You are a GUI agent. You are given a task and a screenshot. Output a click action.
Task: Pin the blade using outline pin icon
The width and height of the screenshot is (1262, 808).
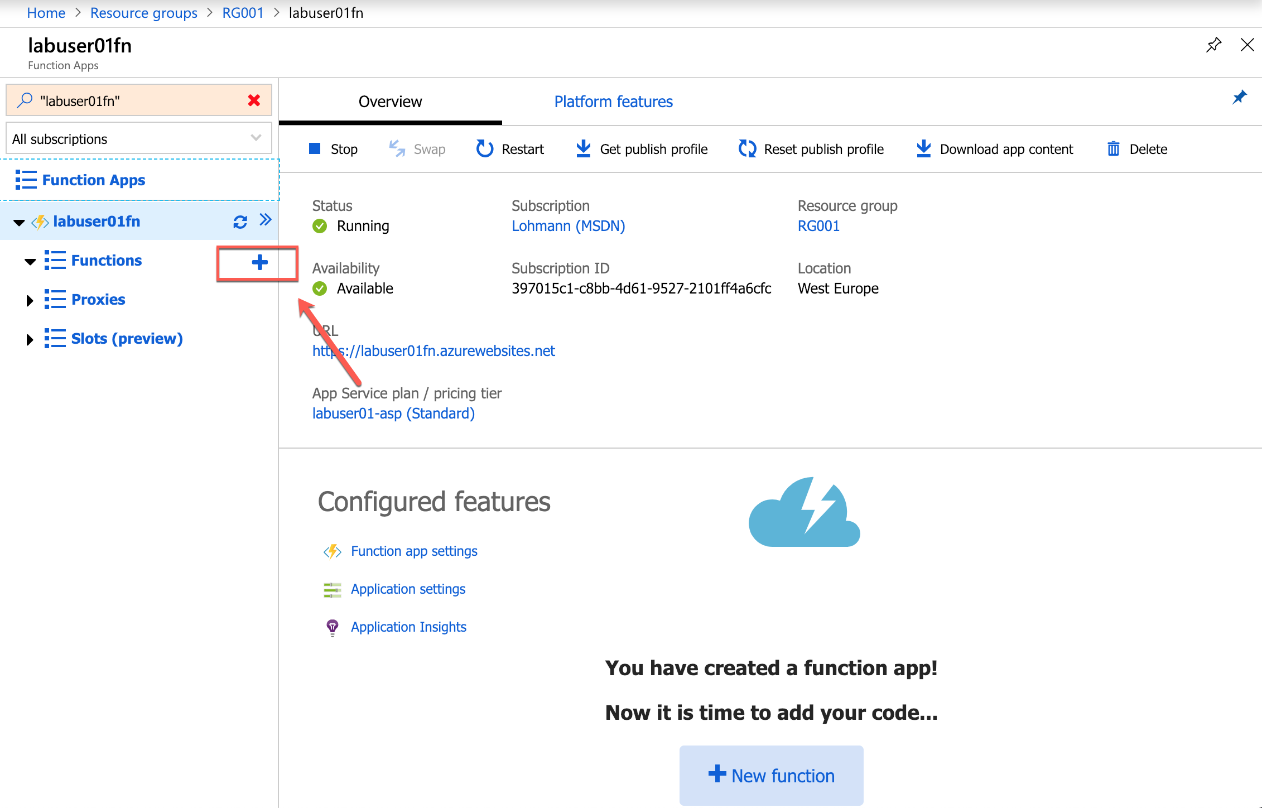click(1213, 45)
